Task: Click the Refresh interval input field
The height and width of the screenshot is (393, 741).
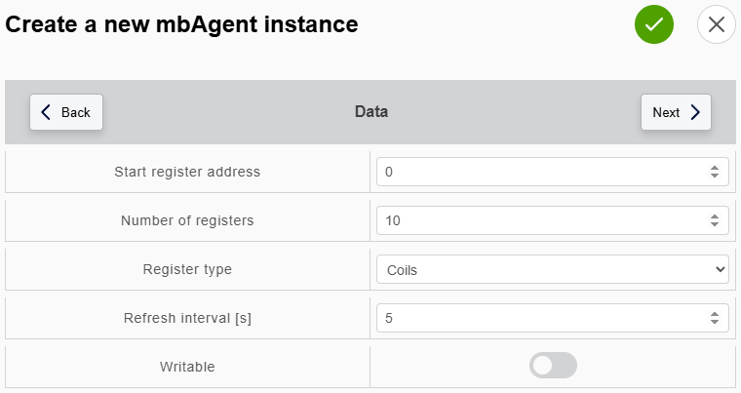Action: [x=542, y=318]
